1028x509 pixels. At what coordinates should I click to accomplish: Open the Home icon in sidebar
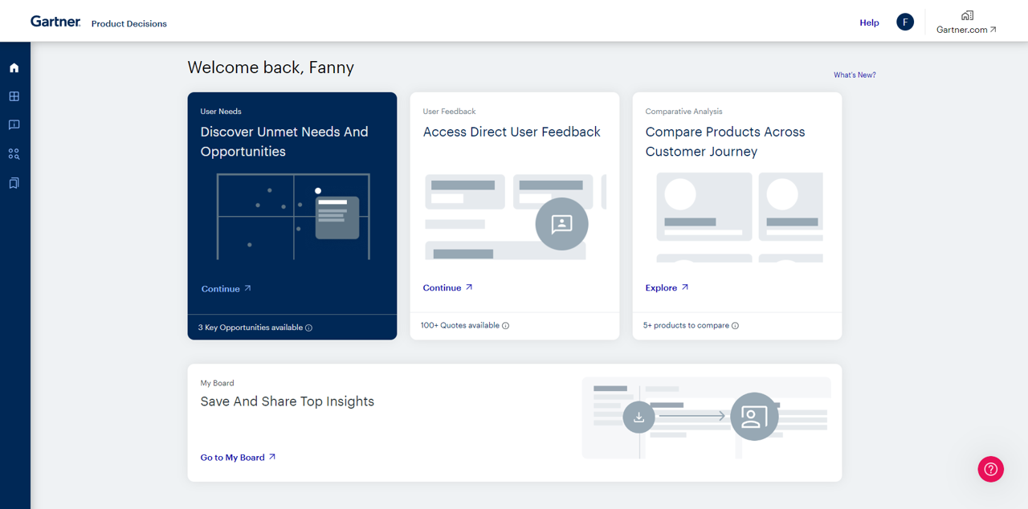tap(14, 68)
